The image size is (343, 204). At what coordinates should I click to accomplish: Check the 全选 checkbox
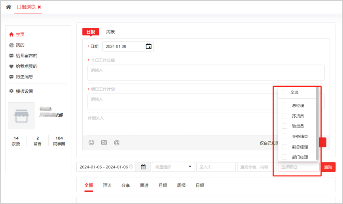click(x=284, y=92)
